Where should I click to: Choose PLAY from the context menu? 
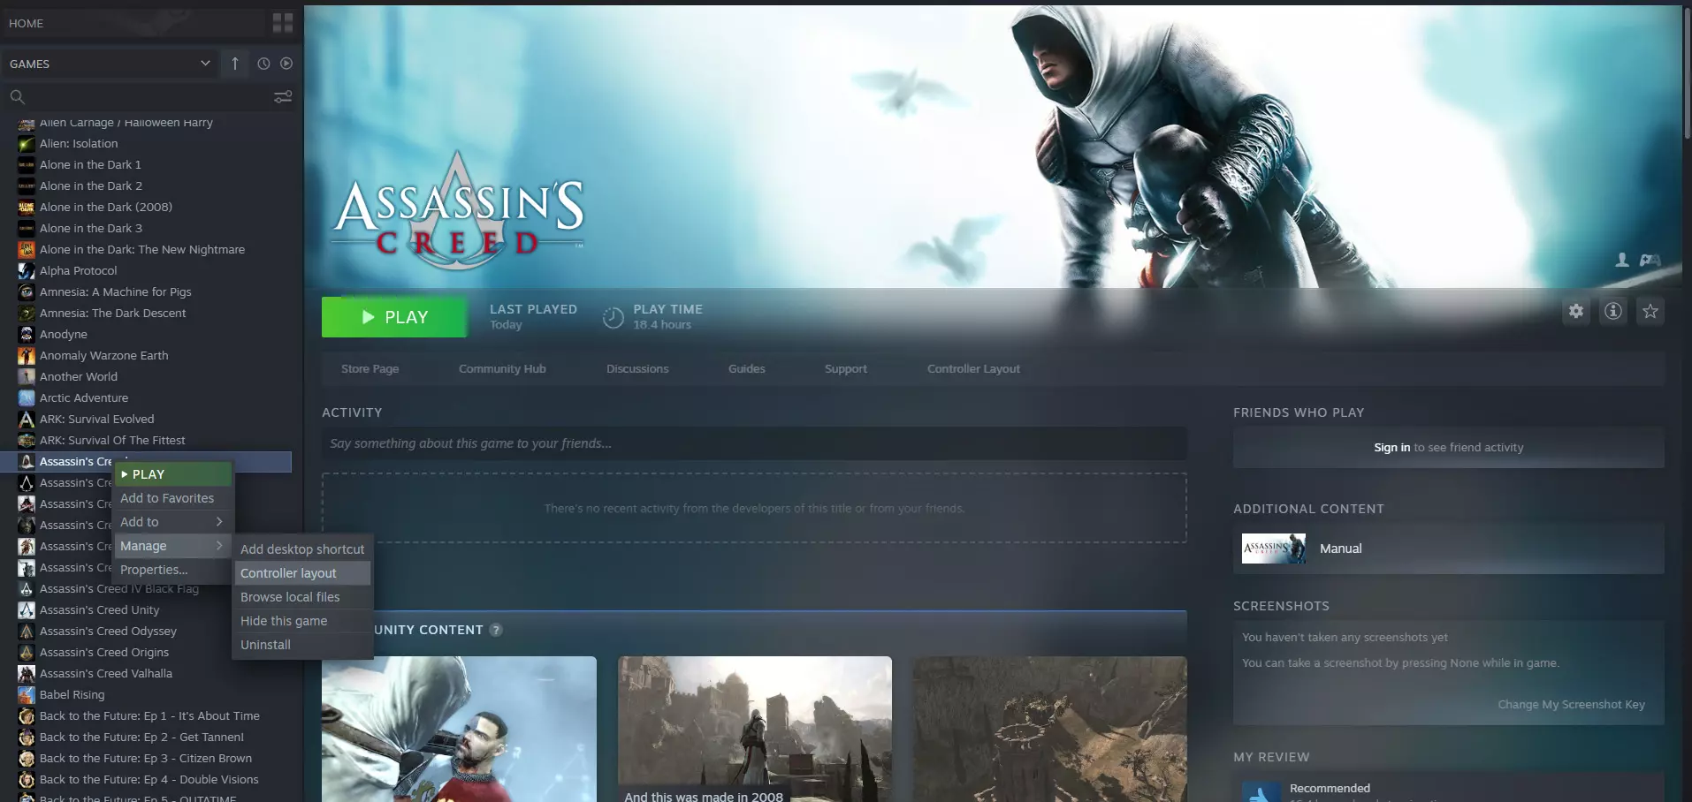click(173, 474)
